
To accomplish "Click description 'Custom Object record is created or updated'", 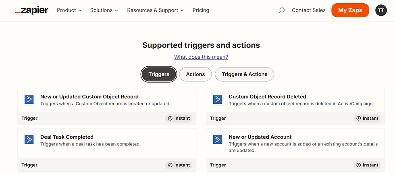I will point(106,104).
